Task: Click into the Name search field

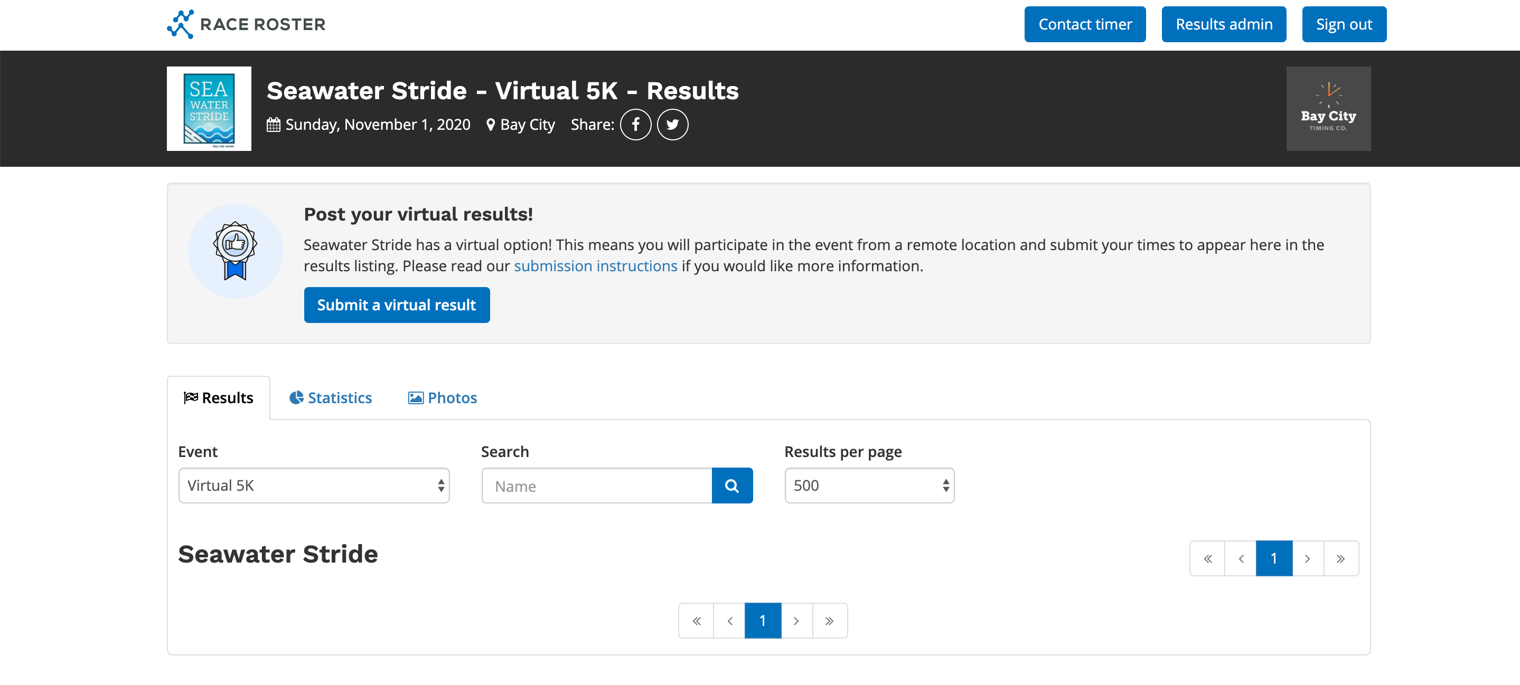Action: (597, 486)
